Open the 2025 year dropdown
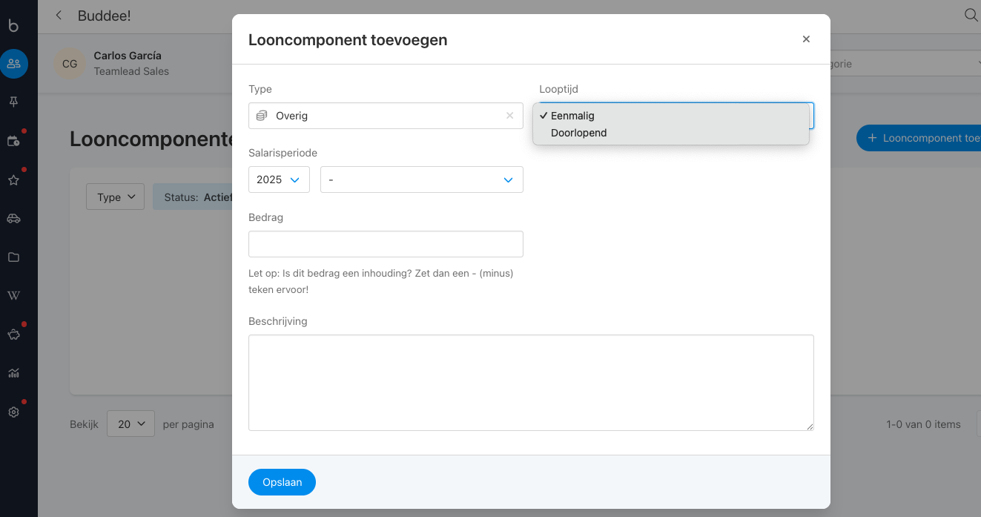Viewport: 981px width, 517px height. coord(279,180)
